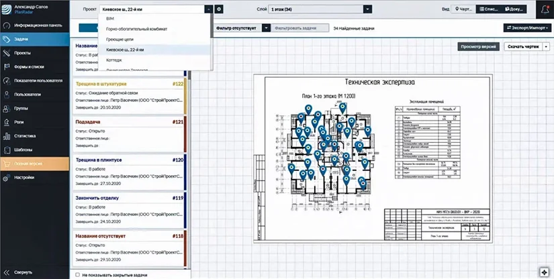Viewport: 554px width, 279px height.
Task: Click the zoom plus icon on drawing
Action: click(543, 272)
